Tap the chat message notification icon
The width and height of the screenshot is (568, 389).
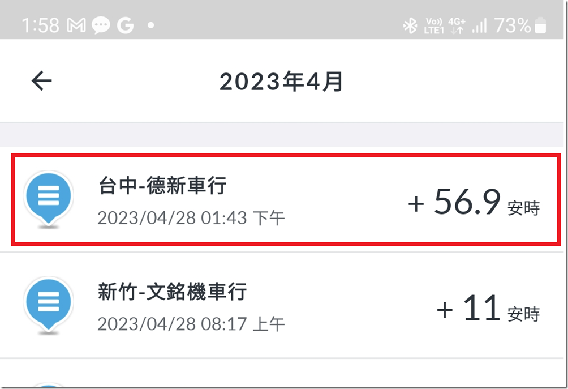tap(101, 25)
